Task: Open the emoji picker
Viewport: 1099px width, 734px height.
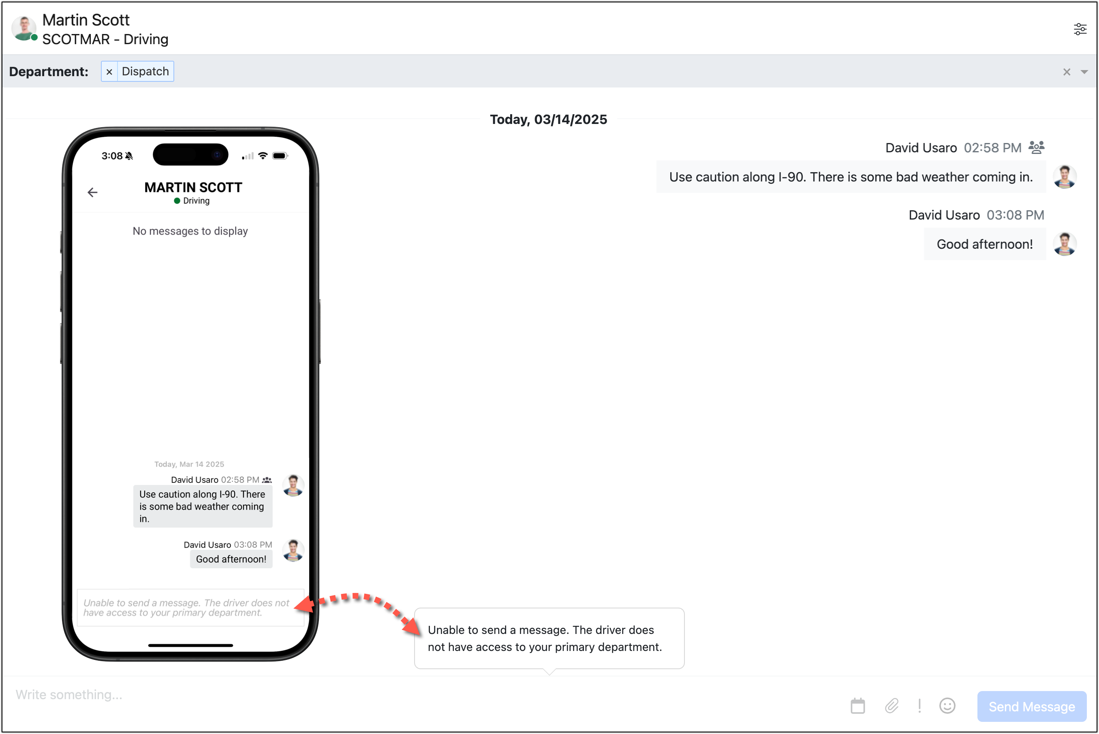Action: (947, 706)
